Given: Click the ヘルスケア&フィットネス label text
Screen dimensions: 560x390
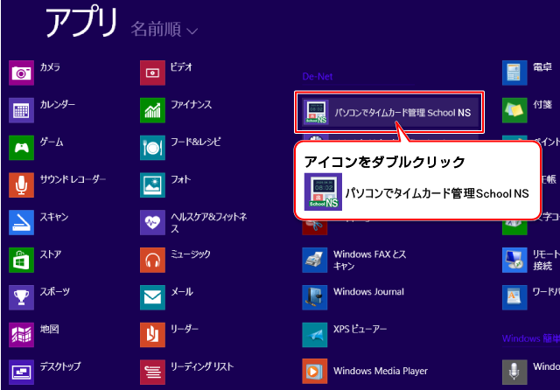Looking at the screenshot, I should pos(209,223).
